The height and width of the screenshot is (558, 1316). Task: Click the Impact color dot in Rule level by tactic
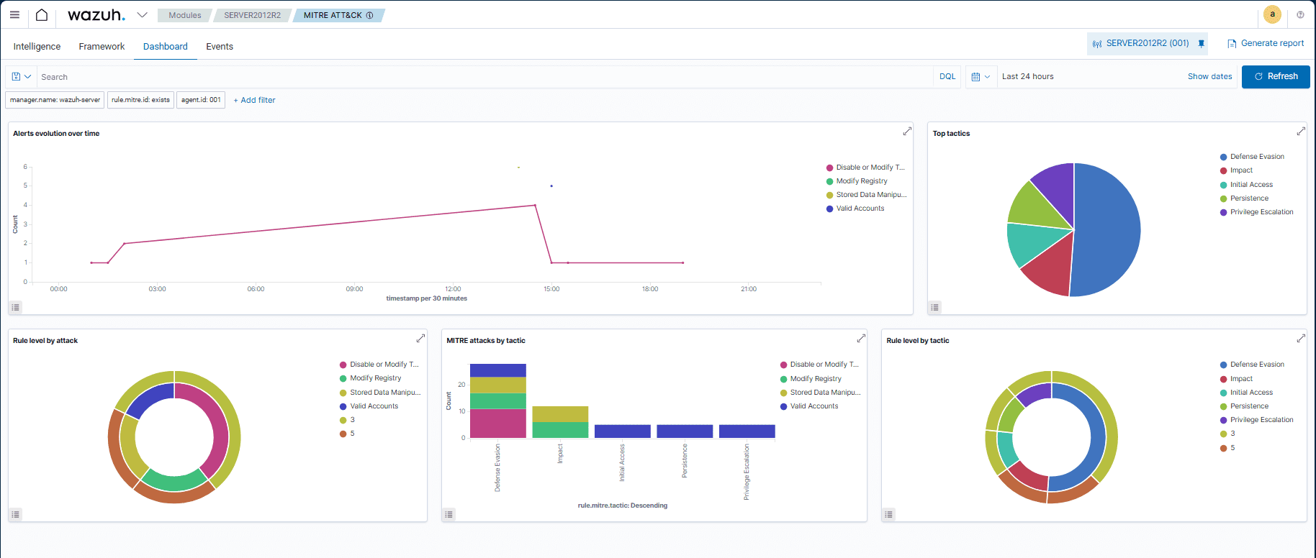tap(1223, 379)
